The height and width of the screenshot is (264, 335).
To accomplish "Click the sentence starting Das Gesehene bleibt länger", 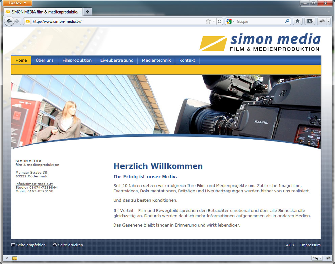I will click(177, 225).
